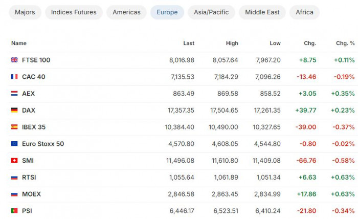Screen dimensions: 358x219
Task: Click the German flag icon beside DAX
Action: (x=14, y=110)
